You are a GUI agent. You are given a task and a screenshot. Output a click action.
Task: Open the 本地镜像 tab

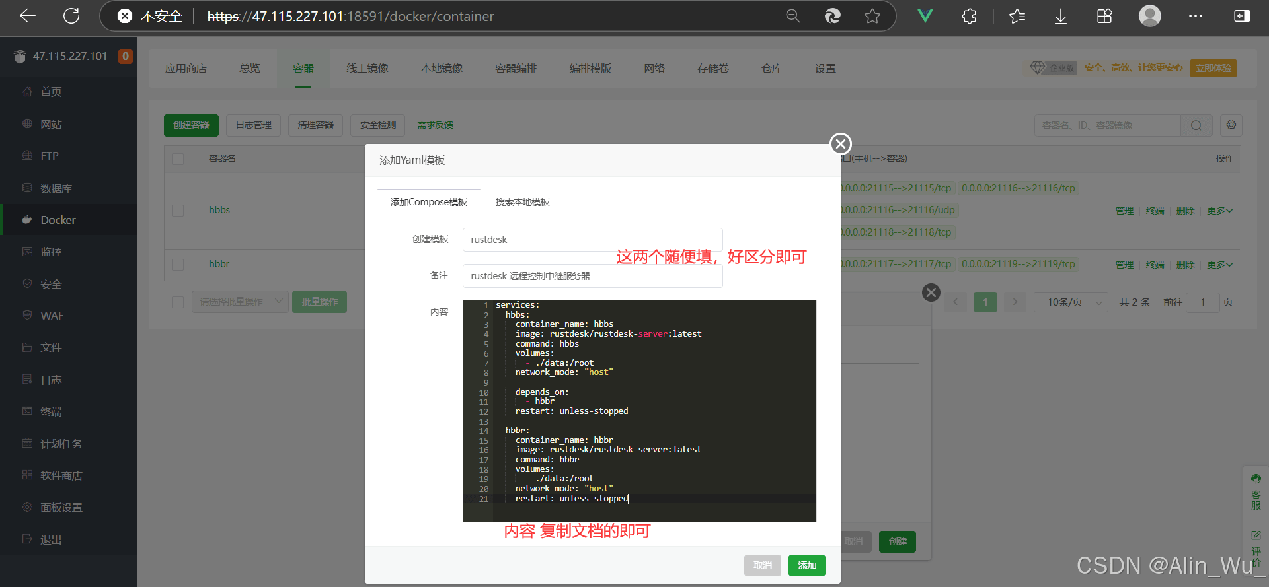(442, 69)
